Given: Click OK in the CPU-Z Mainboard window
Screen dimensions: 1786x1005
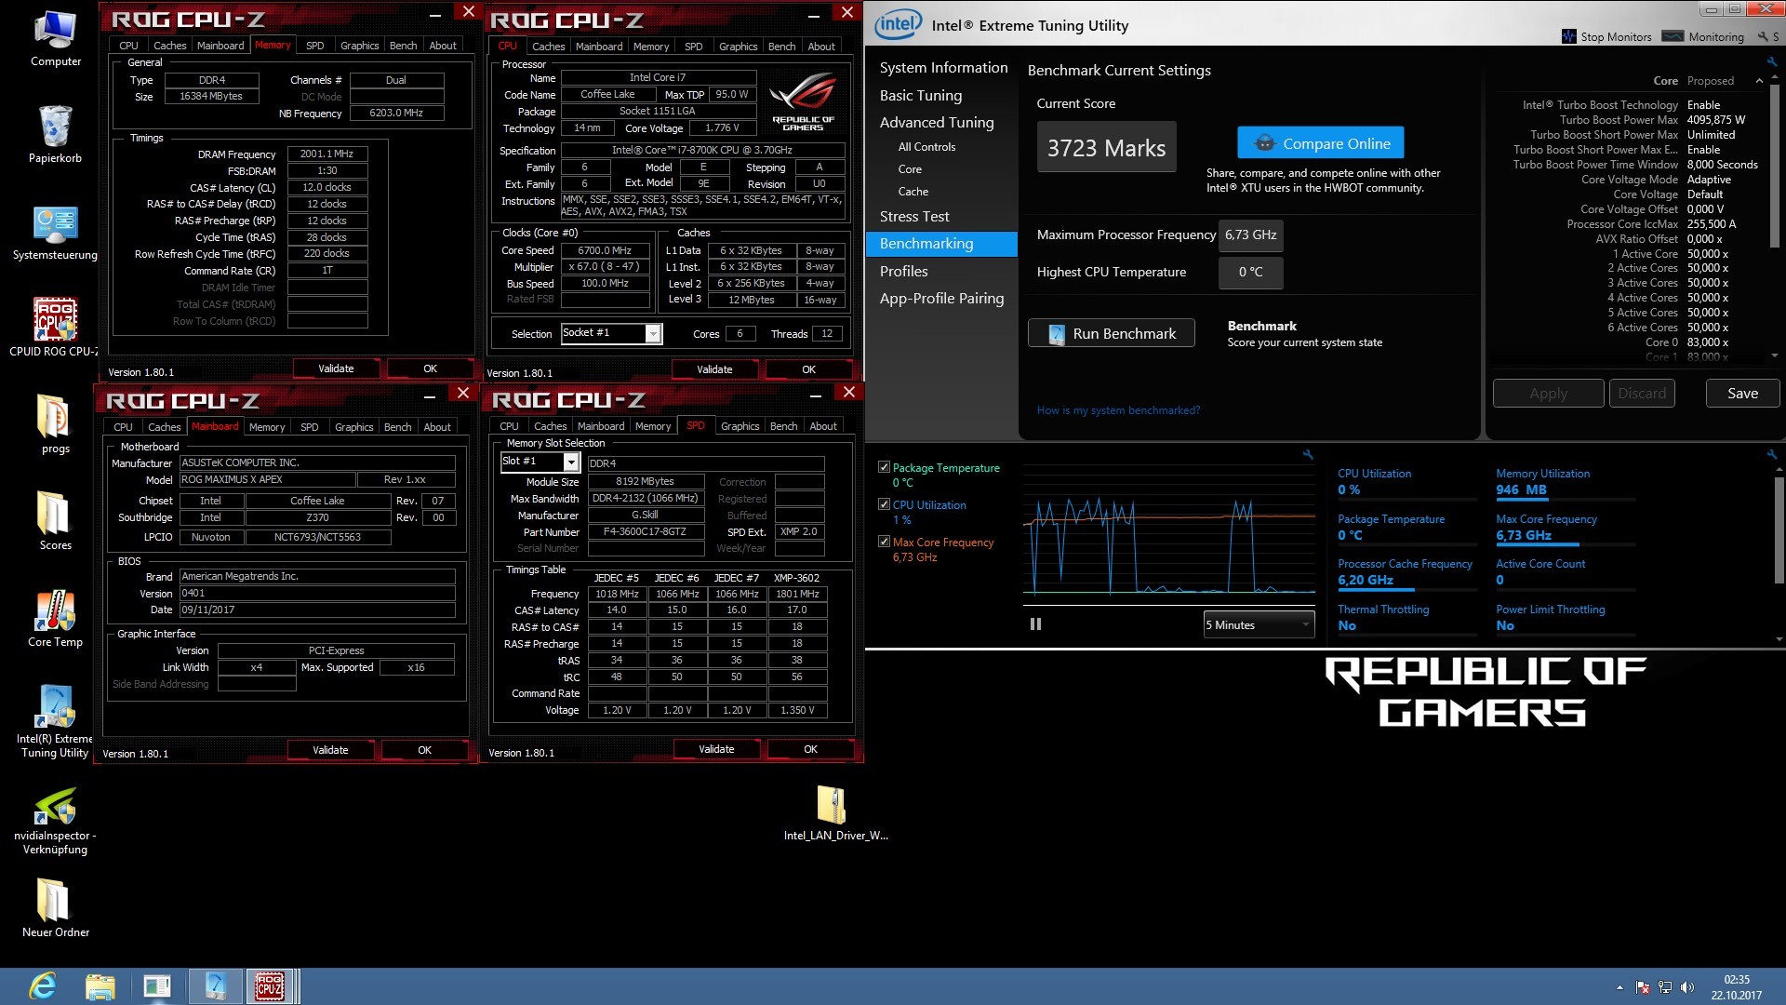Looking at the screenshot, I should pyautogui.click(x=424, y=750).
